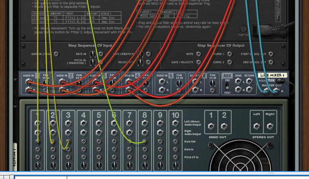Screen dimensions: 309x179
Task: Click the Step Sequencer CV Output heading
Action: tap(221, 46)
